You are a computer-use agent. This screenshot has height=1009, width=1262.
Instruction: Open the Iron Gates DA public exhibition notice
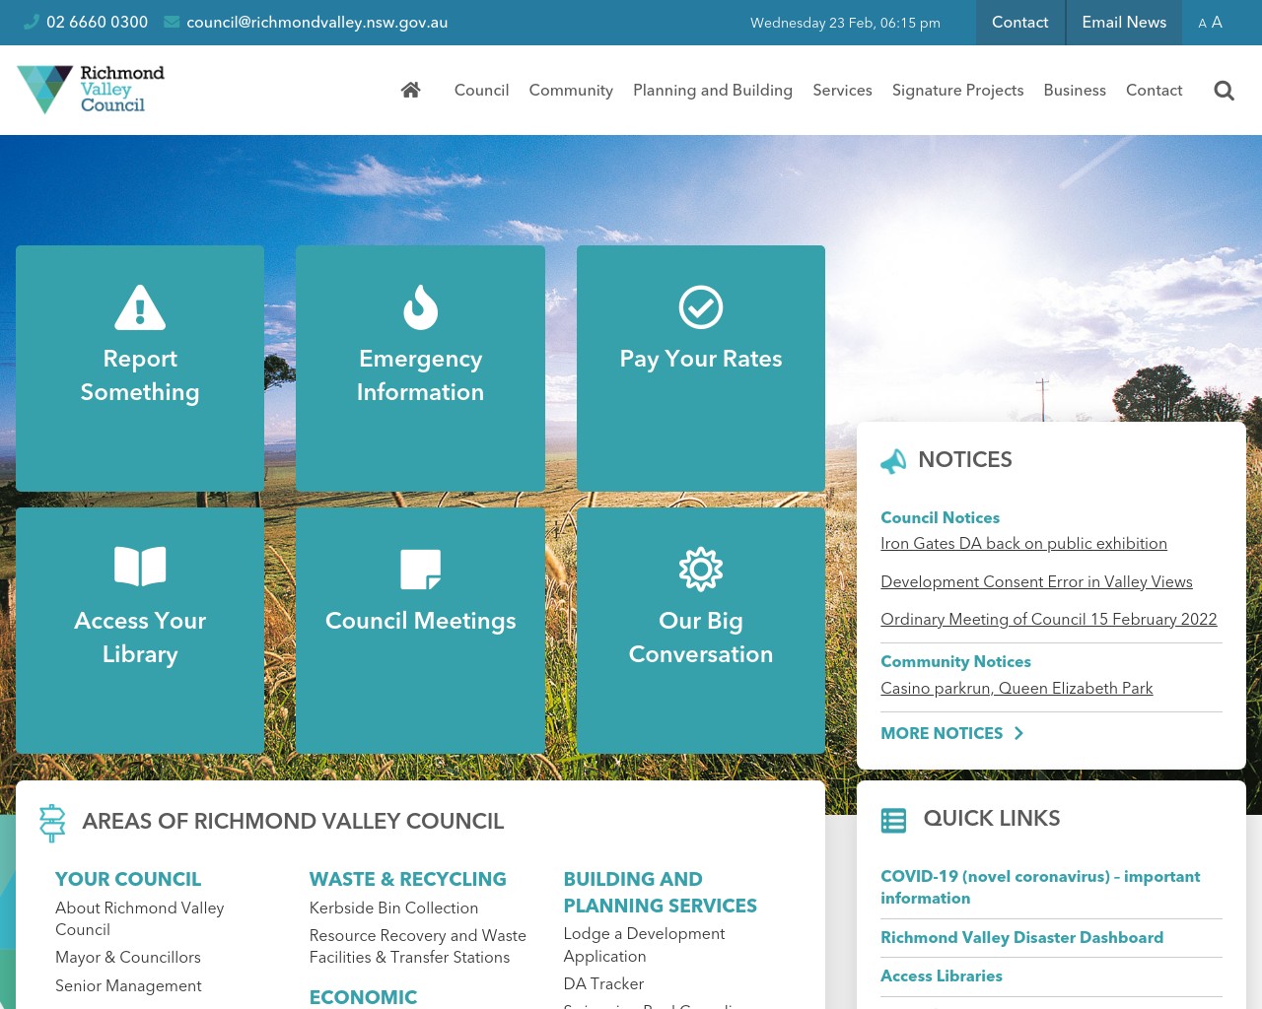tap(1023, 544)
